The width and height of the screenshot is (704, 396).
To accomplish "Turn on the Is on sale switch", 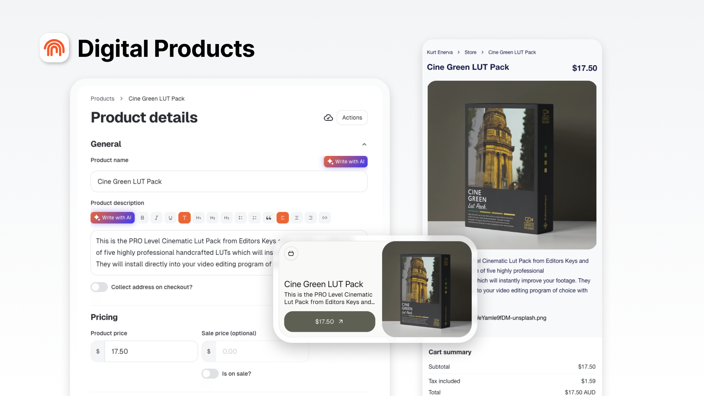I will tap(210, 374).
